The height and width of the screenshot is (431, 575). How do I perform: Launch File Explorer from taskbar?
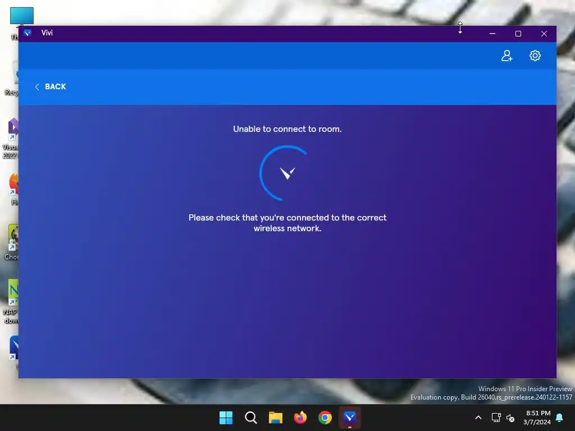(275, 418)
